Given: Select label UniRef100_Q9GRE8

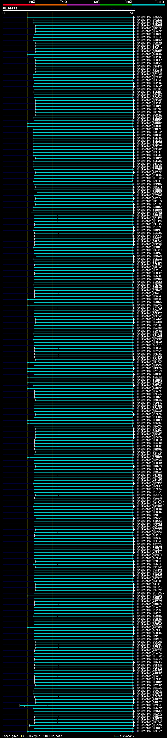Looking at the screenshot, I should [150, 213].
